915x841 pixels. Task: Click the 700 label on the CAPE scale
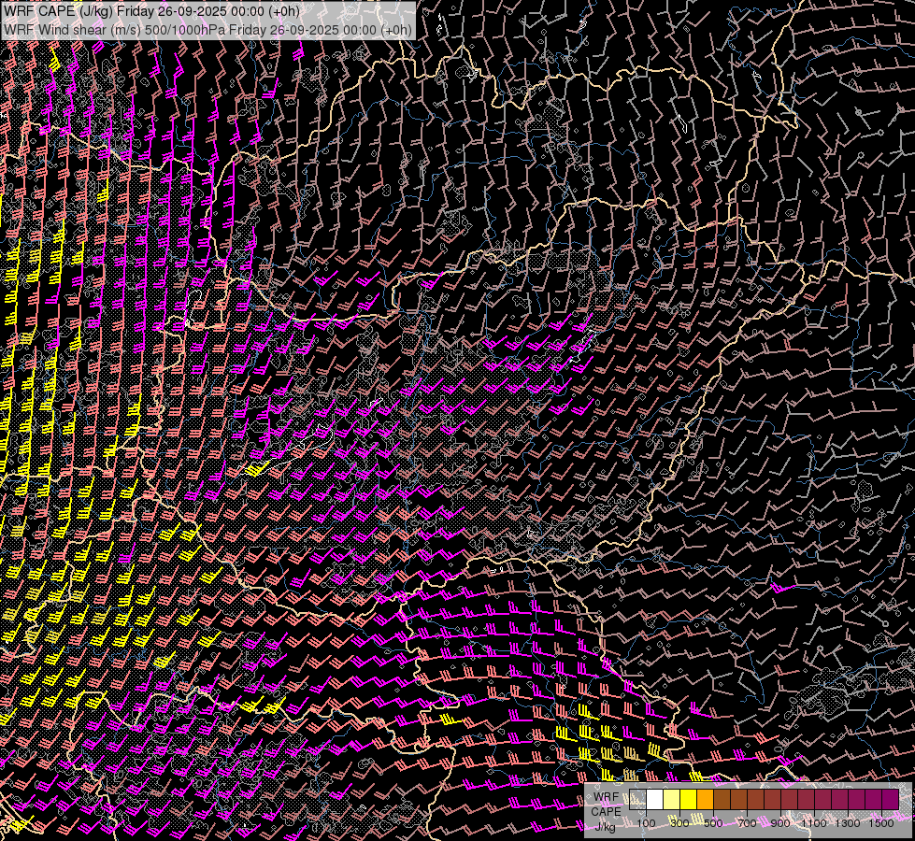(747, 822)
